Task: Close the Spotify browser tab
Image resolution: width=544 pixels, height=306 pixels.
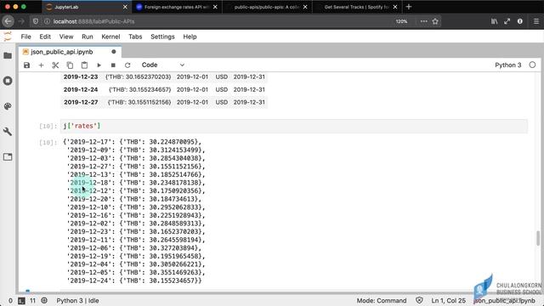Action: tap(394, 7)
